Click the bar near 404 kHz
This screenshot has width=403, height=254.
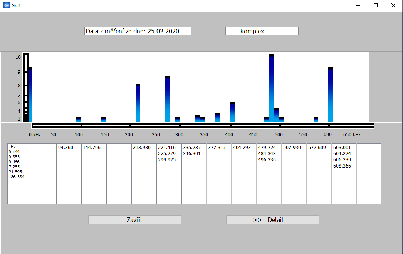point(232,112)
